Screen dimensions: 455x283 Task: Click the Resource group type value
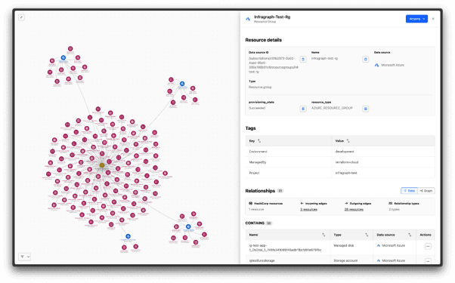tap(260, 88)
